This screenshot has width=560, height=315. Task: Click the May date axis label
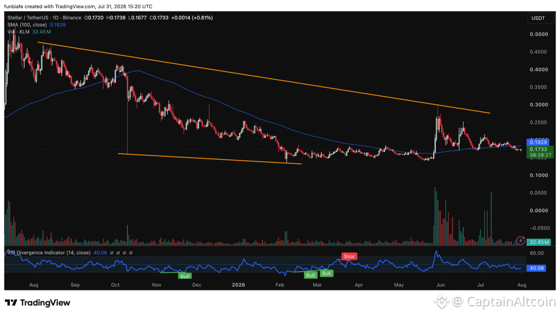pos(399,285)
